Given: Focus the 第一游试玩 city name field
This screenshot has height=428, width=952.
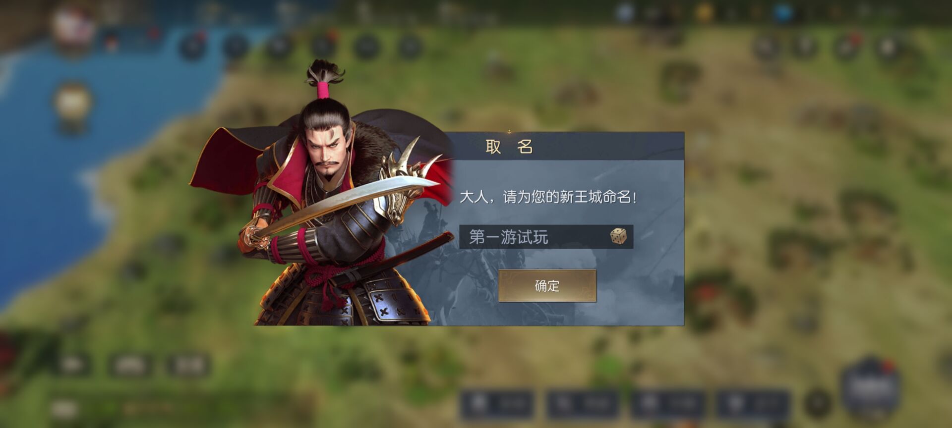Looking at the screenshot, I should pos(546,237).
